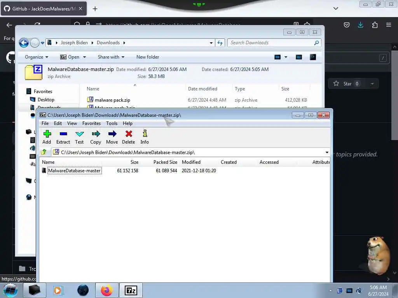This screenshot has width=398, height=298.
Task: Open the Tools menu in 7-Zip
Action: click(112, 123)
